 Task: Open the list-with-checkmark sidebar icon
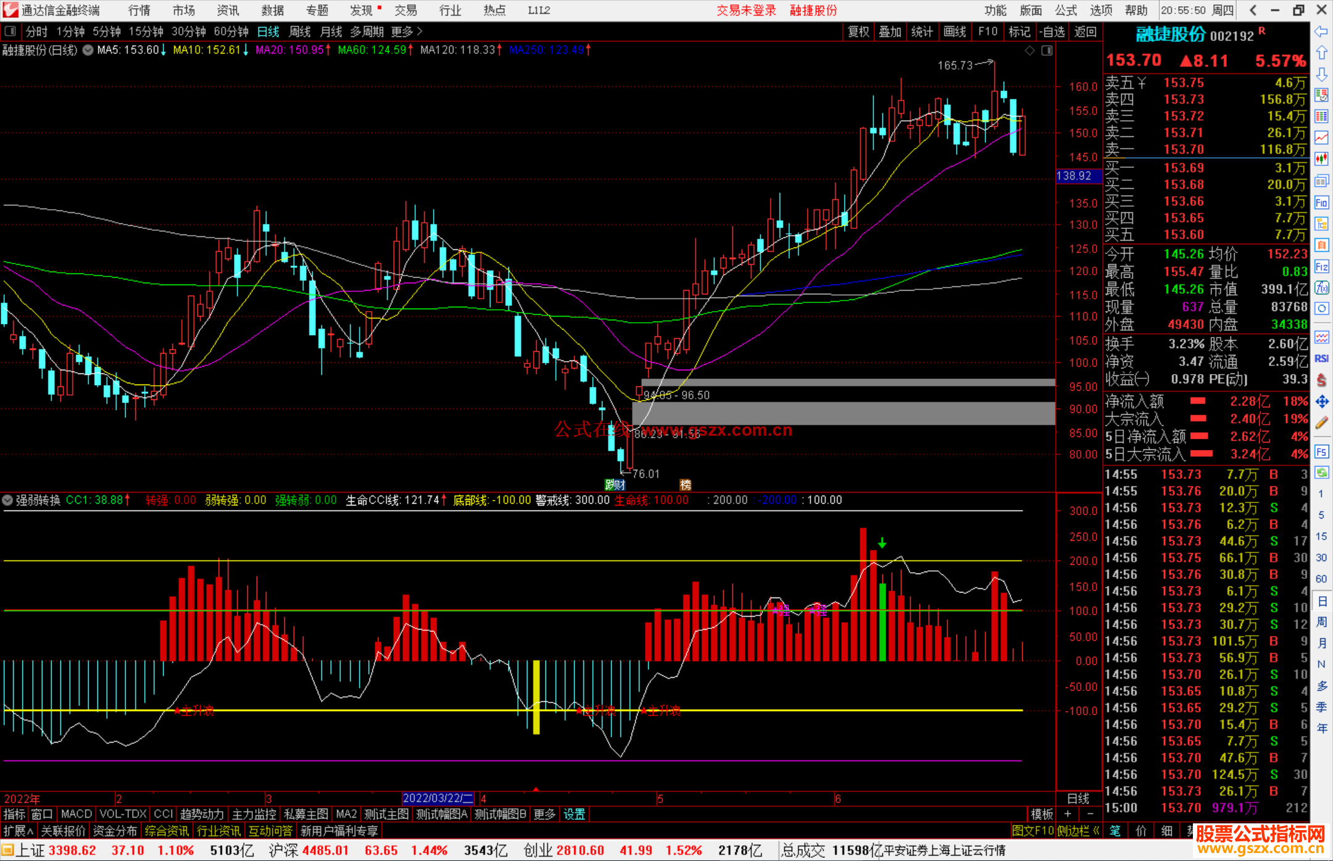(1321, 95)
